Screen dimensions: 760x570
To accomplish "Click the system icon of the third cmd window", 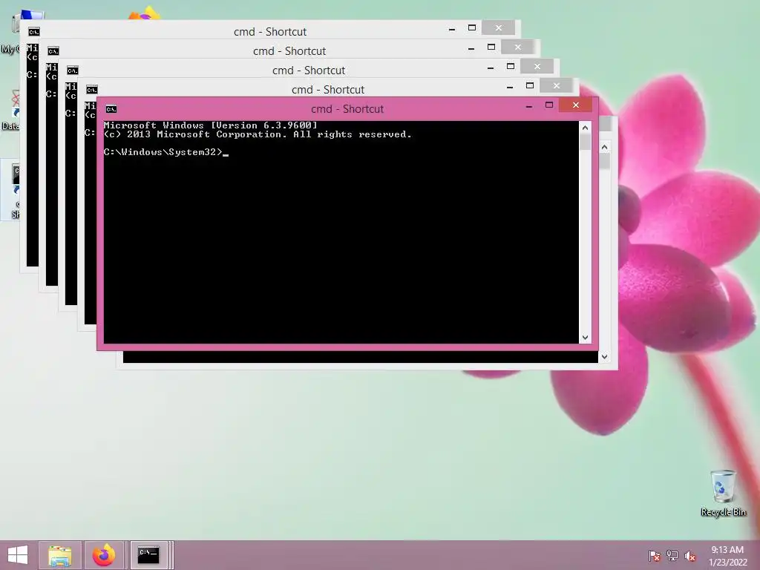I will pyautogui.click(x=72, y=71).
